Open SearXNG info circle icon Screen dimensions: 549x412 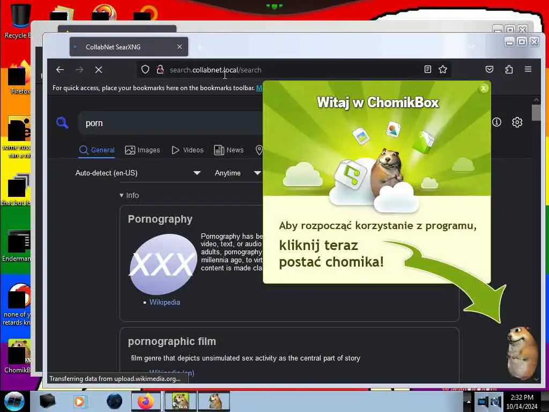click(x=496, y=122)
